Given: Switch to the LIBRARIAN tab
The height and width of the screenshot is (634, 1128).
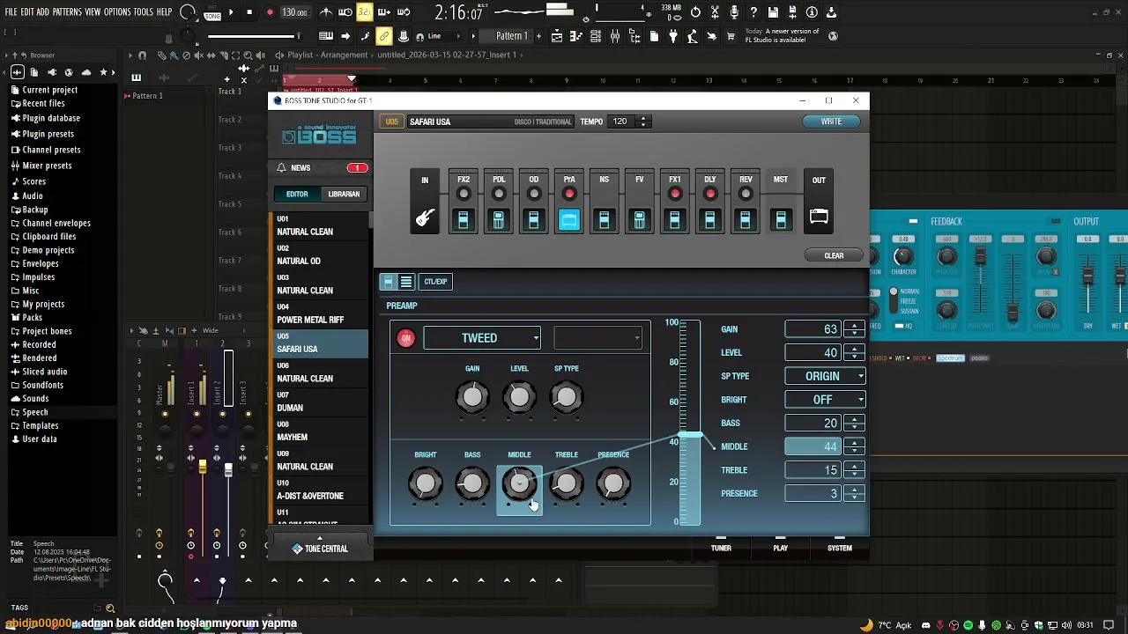Looking at the screenshot, I should coord(344,195).
